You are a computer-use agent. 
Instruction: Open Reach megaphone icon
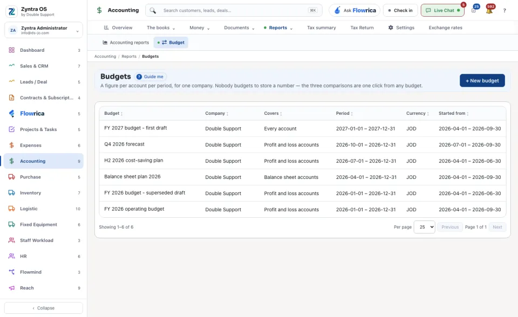(x=11, y=288)
